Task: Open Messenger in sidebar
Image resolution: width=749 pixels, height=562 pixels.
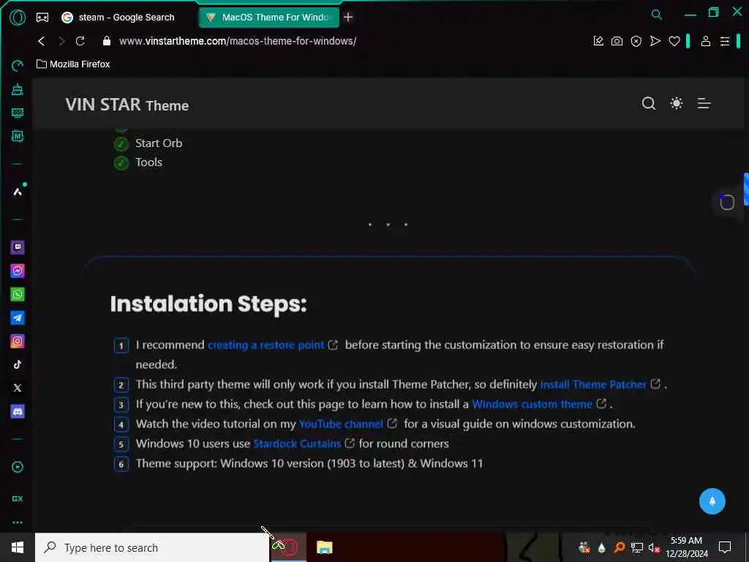Action: pos(18,271)
